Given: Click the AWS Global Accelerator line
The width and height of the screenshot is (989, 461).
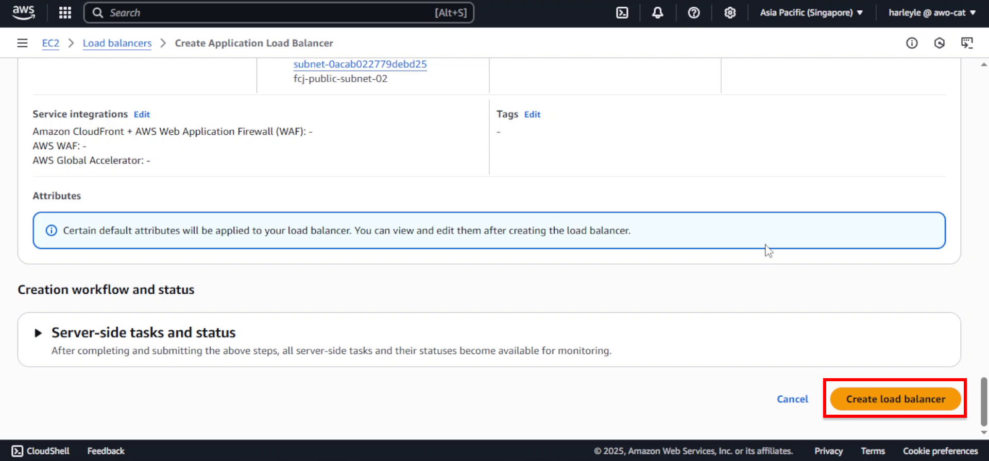Looking at the screenshot, I should [91, 161].
